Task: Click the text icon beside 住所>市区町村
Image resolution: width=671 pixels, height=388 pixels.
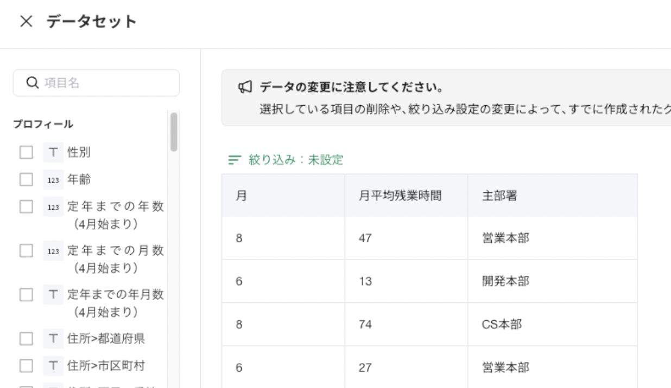Action: [53, 366]
